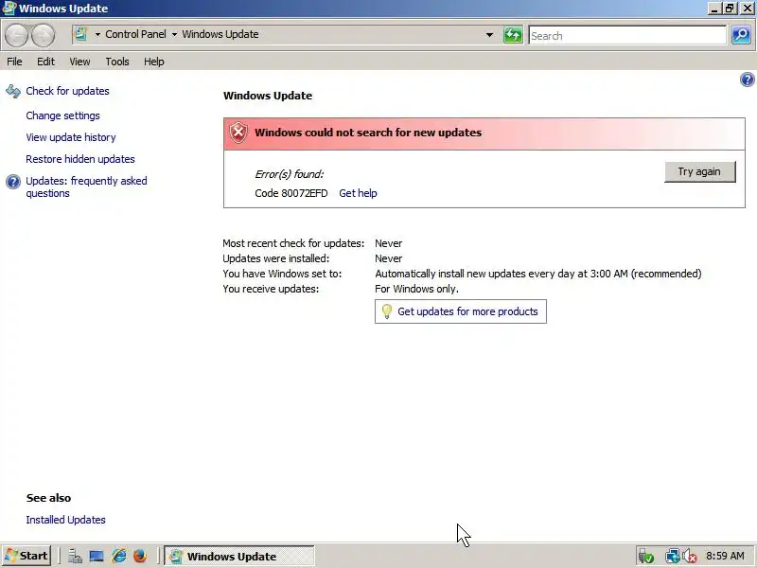The height and width of the screenshot is (568, 757).
Task: Click the network tray icon
Action: [x=672, y=557]
